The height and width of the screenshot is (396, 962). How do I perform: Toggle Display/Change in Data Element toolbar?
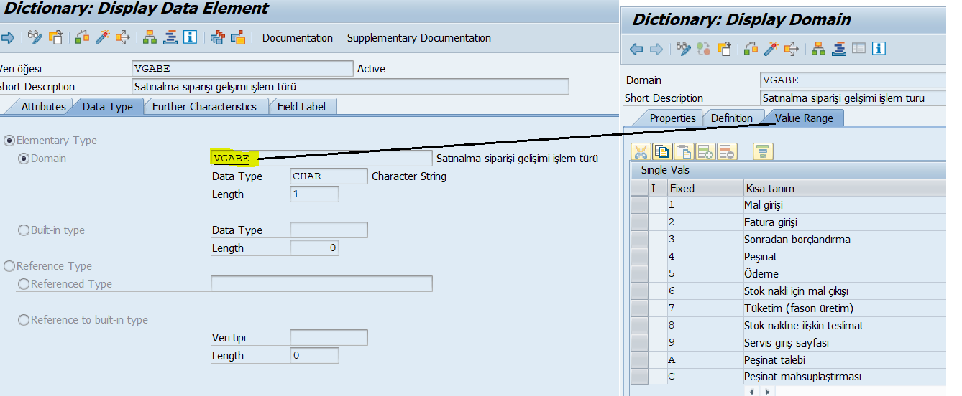click(35, 38)
